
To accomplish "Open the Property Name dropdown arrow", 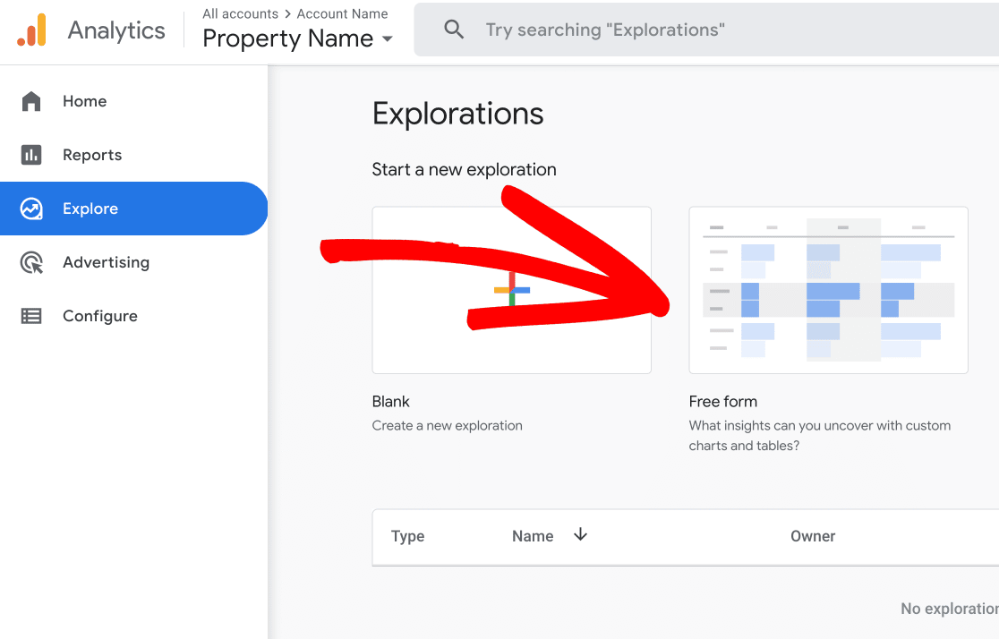I will 388,39.
